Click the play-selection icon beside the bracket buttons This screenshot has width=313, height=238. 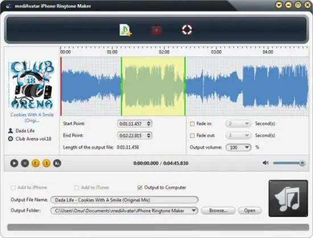(57, 163)
